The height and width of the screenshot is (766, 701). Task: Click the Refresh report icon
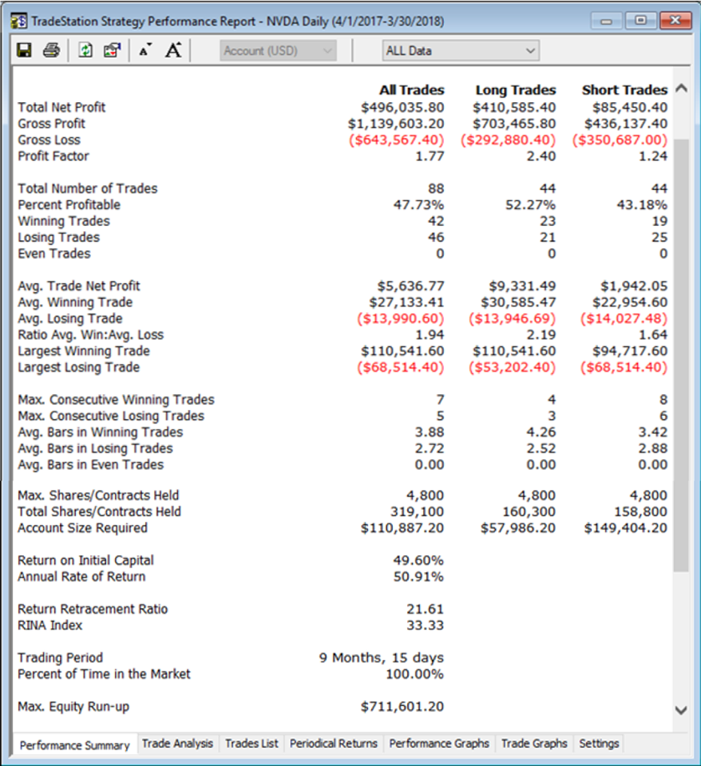pos(85,50)
